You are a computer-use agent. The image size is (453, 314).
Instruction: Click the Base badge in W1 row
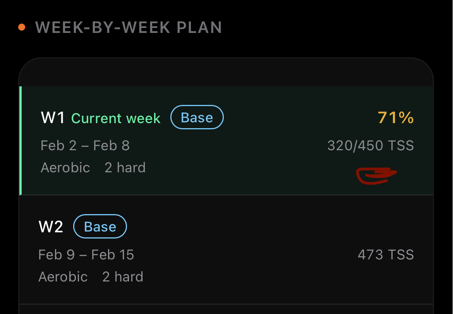pos(197,117)
